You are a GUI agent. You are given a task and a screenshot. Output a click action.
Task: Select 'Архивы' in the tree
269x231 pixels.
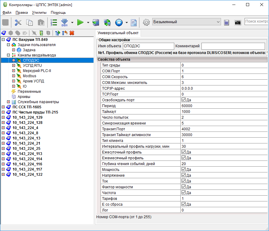(x=24, y=97)
